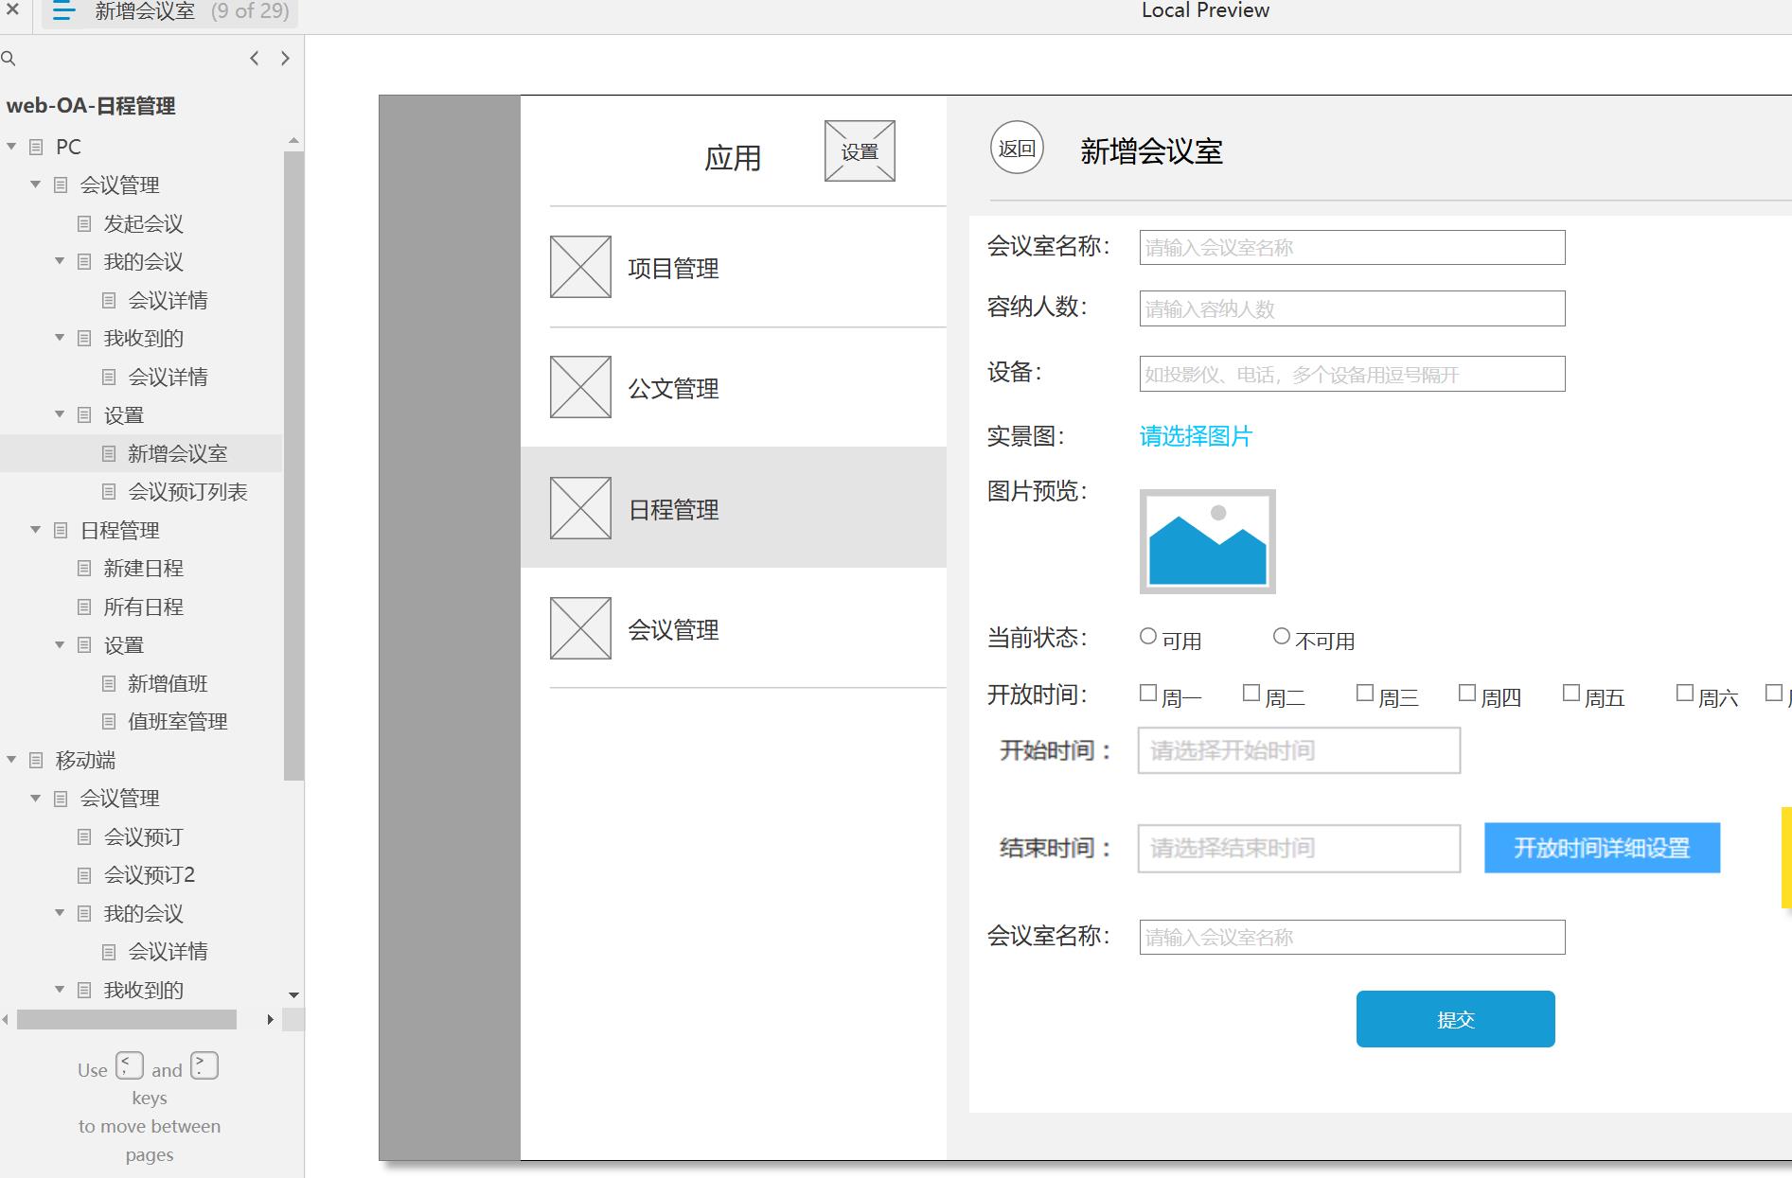
Task: Collapse the PC 会议管理 tree node
Action: point(36,185)
